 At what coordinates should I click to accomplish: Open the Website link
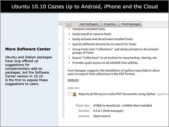pyautogui.click(x=73, y=80)
